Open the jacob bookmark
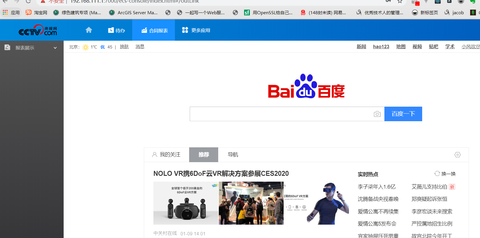480x238 pixels. [x=454, y=12]
